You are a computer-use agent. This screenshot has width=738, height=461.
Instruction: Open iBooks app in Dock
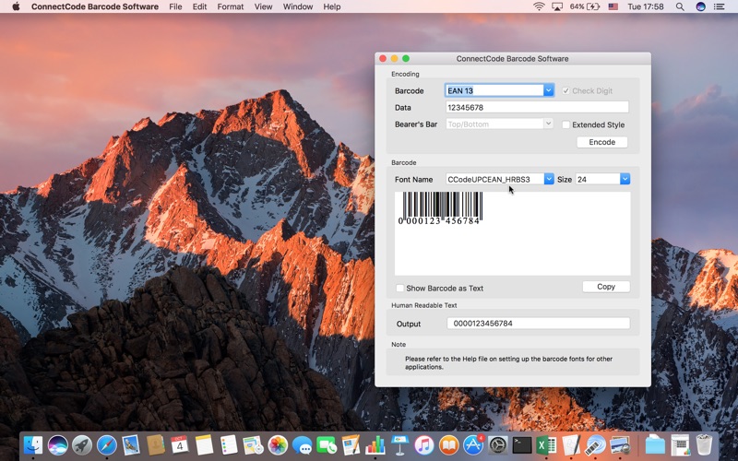pos(449,445)
